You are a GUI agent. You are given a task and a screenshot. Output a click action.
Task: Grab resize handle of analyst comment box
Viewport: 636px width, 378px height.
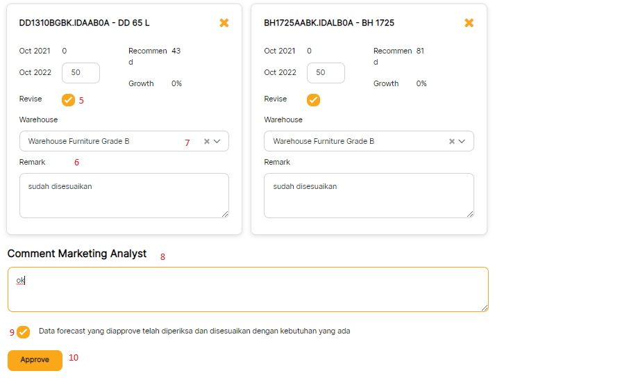point(485,308)
